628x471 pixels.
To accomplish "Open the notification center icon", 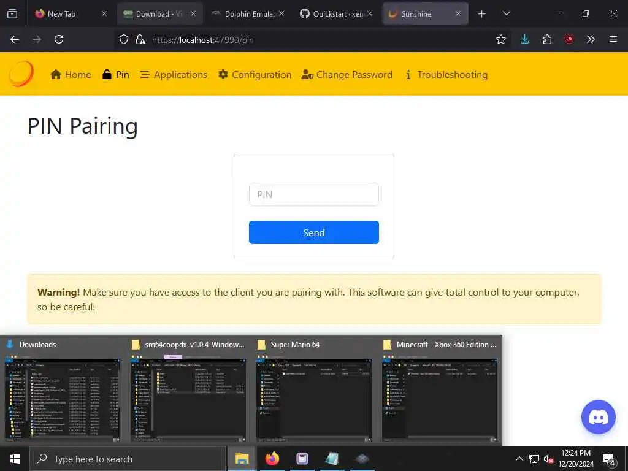I will (609, 459).
